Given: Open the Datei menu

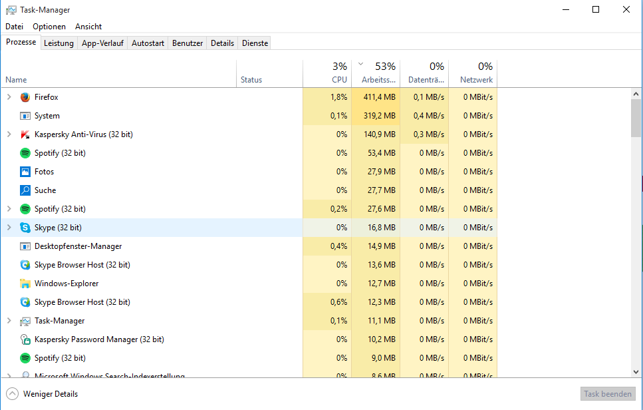Looking at the screenshot, I should (15, 27).
